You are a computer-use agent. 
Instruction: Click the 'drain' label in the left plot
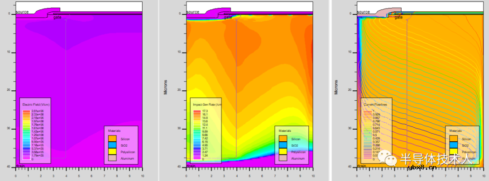(x=20, y=166)
